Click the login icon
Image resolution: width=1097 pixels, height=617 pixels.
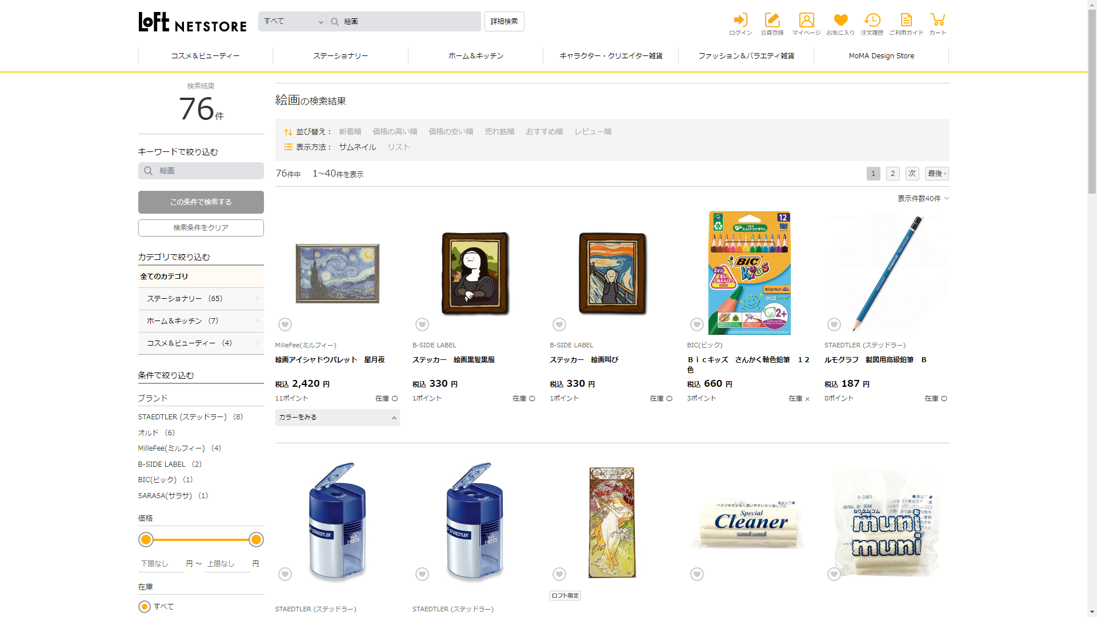[740, 21]
